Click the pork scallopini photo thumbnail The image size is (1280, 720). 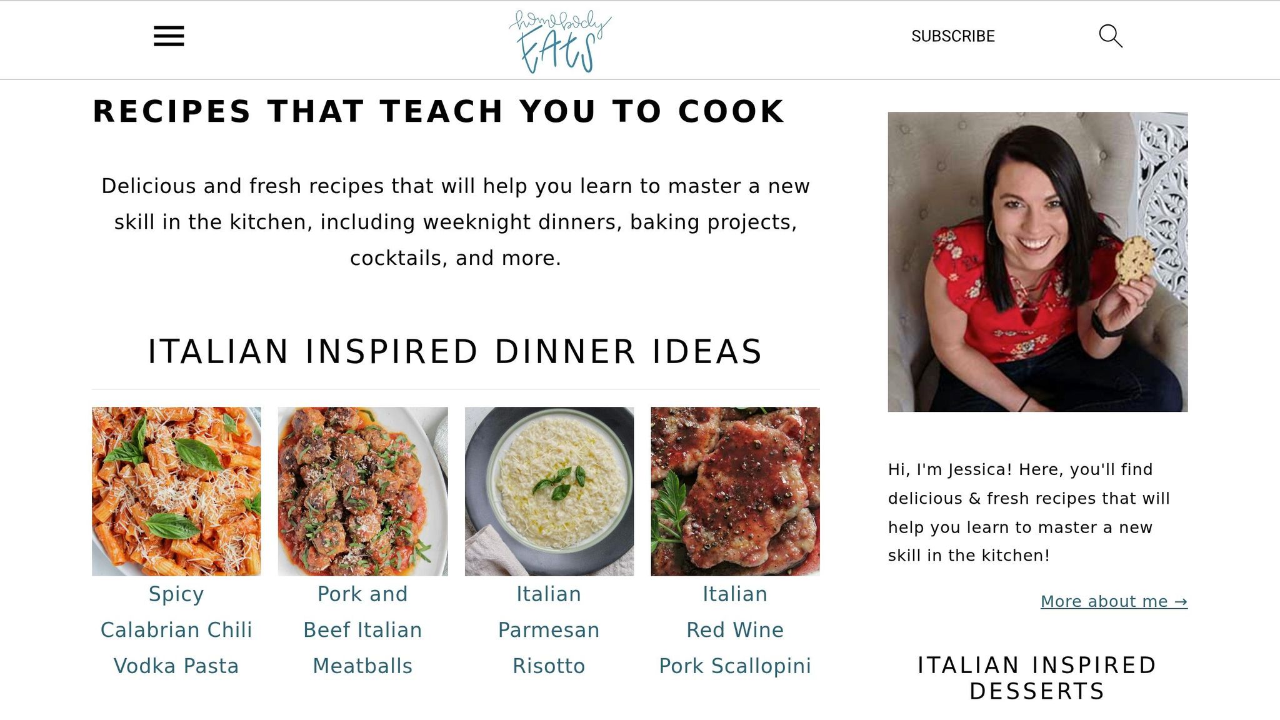(x=735, y=491)
